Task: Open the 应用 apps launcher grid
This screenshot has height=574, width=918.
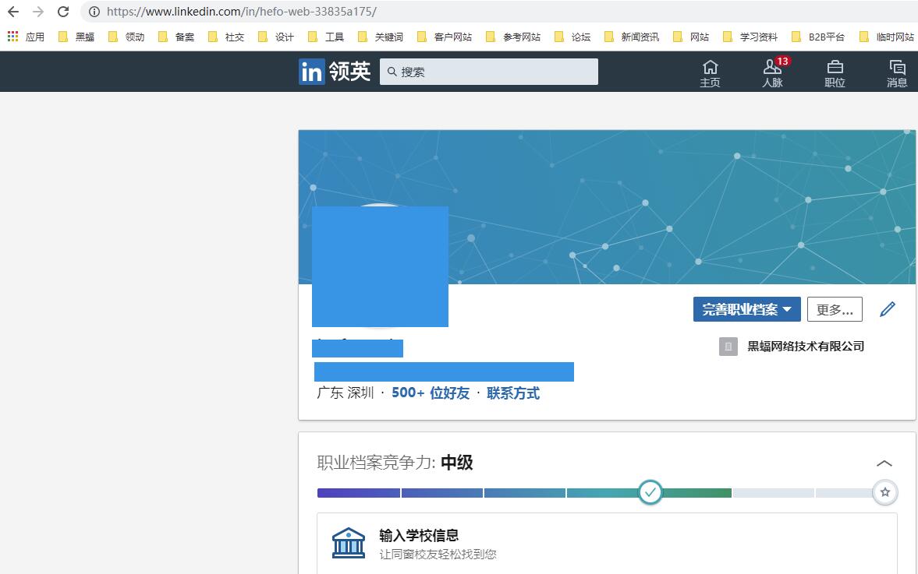Action: click(12, 36)
